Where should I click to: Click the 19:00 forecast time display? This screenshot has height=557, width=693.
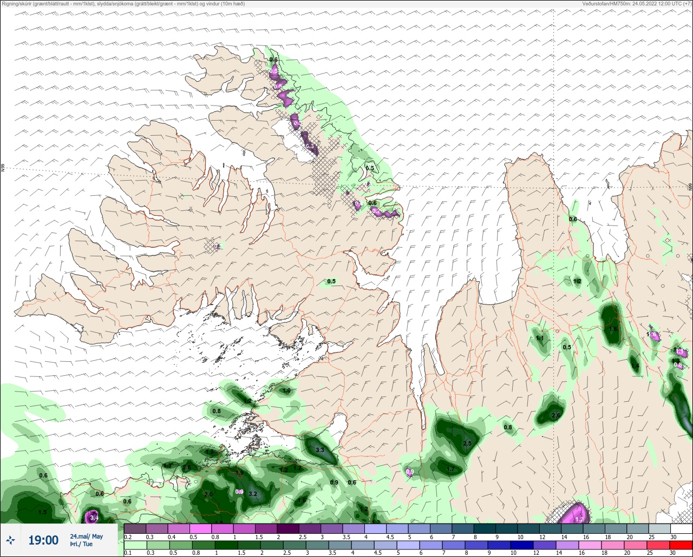click(x=43, y=540)
